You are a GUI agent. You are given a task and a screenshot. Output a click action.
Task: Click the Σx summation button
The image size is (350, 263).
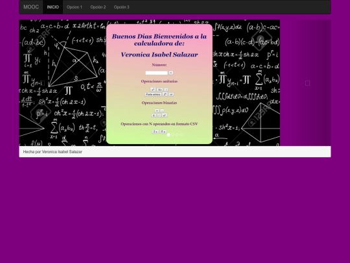[155, 132]
